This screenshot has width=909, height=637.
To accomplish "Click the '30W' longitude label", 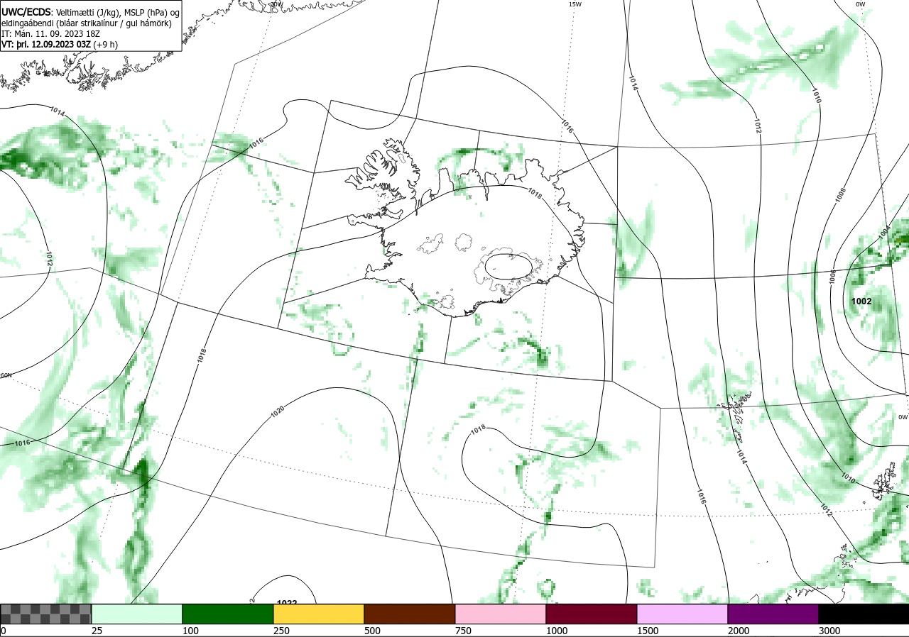I will tap(277, 4).
